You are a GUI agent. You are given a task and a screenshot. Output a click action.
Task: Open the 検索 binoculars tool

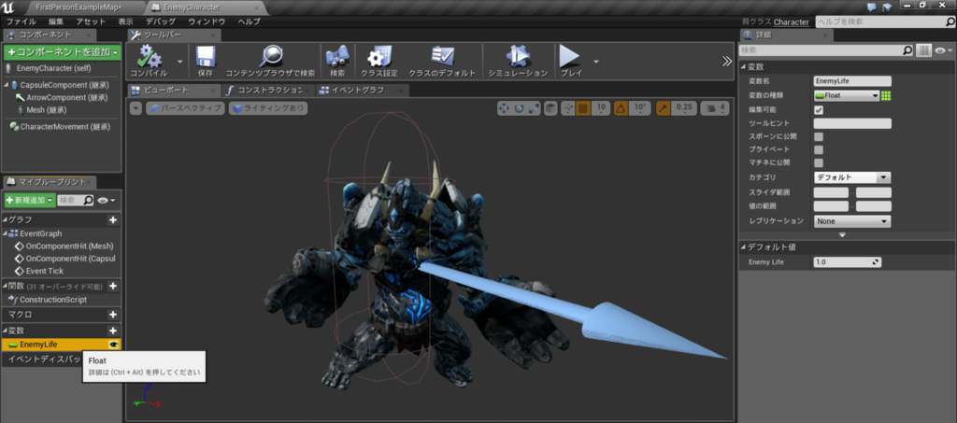point(336,62)
